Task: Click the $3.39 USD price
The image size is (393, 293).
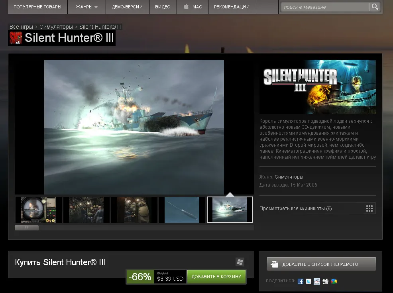Action: (170, 279)
